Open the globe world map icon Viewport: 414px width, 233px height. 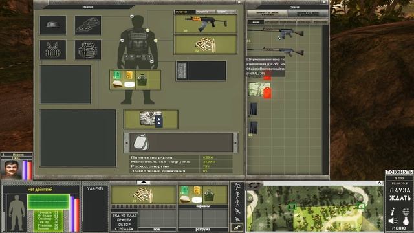pos(406,212)
